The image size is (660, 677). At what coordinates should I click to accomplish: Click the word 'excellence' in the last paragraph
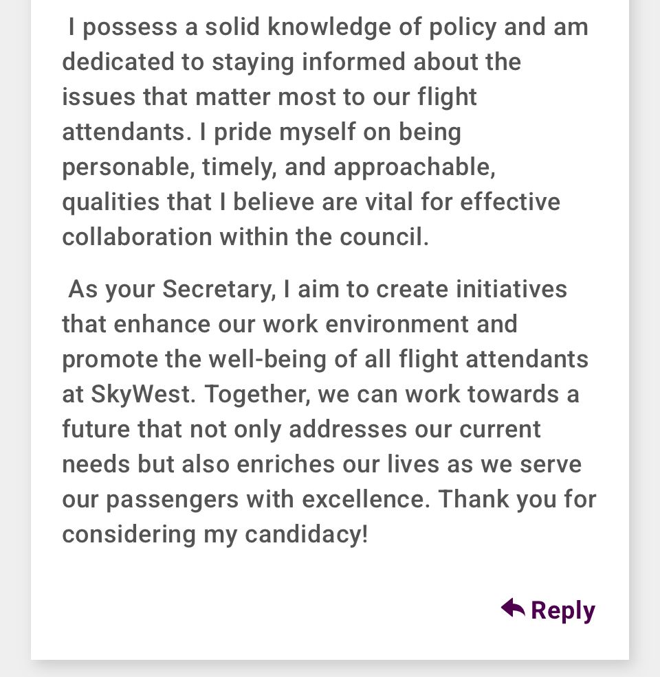(x=366, y=500)
